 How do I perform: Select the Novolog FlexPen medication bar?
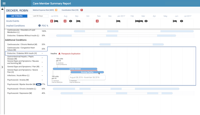click(87, 72)
